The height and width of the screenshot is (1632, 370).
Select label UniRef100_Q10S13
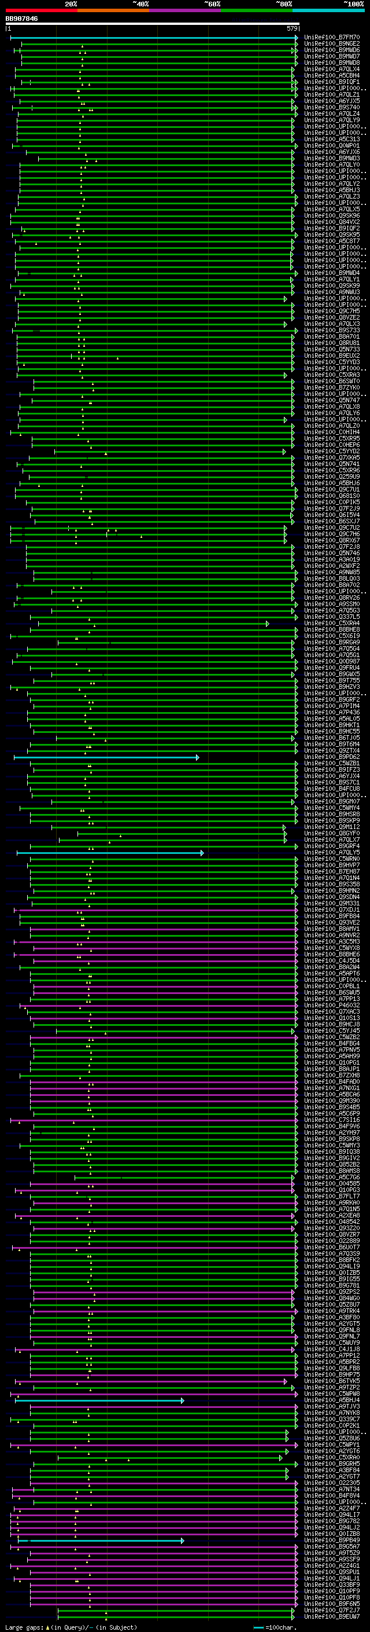tap(332, 1018)
